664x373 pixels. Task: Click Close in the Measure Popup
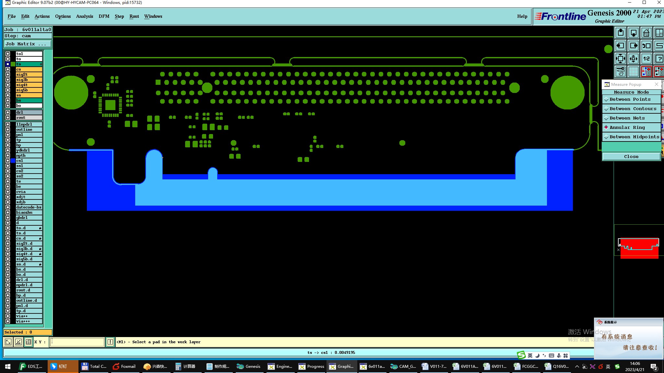point(631,157)
